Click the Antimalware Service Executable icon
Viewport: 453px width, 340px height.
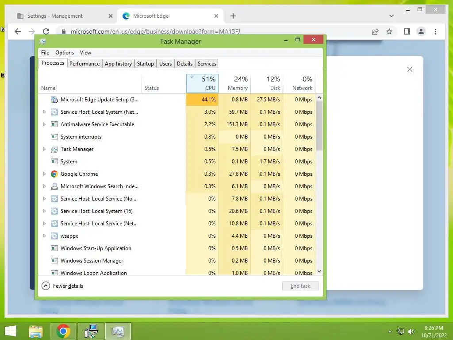tap(54, 124)
